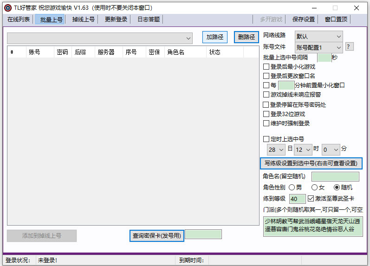370x266 pixels.
Task: Click the 序号 column header
Action: coord(134,52)
